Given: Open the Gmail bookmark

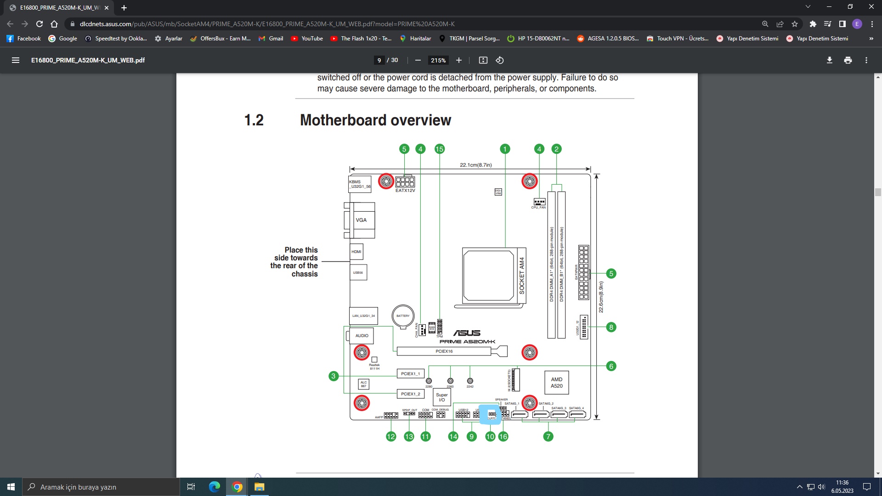Looking at the screenshot, I should tap(271, 39).
